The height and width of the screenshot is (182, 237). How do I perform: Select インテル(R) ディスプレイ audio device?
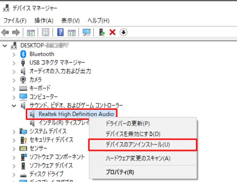pyautogui.click(x=64, y=123)
